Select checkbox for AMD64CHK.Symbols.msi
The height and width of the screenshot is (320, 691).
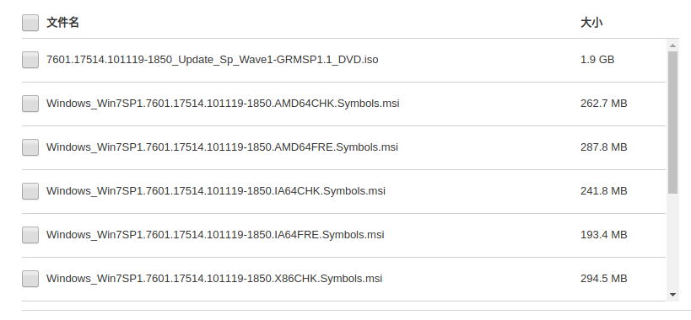[30, 104]
